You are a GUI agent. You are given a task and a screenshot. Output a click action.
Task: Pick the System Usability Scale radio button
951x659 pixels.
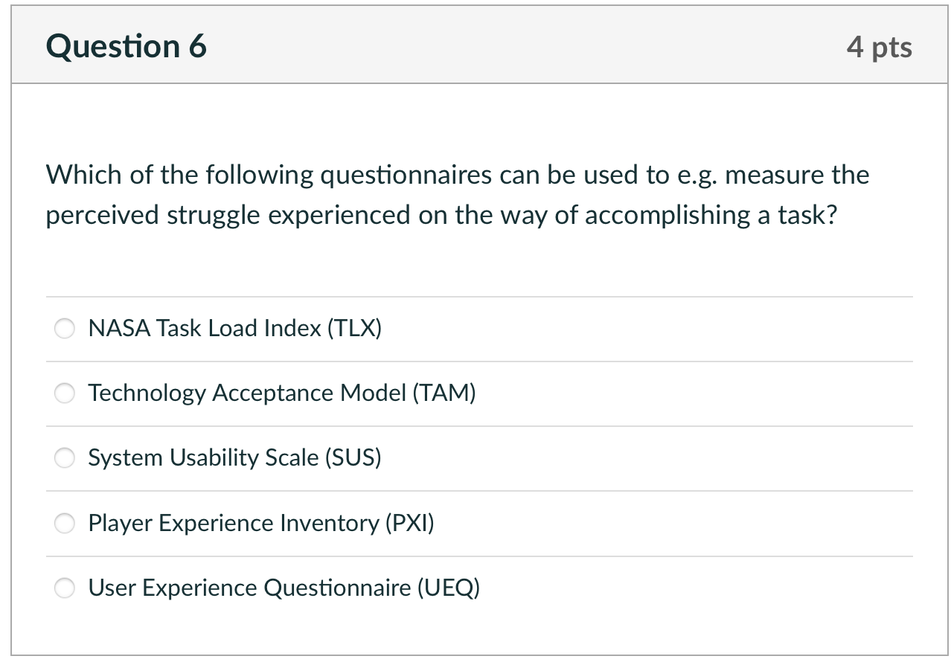point(65,458)
